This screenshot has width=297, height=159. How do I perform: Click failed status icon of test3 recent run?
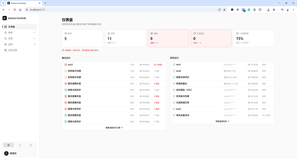tap(66, 64)
